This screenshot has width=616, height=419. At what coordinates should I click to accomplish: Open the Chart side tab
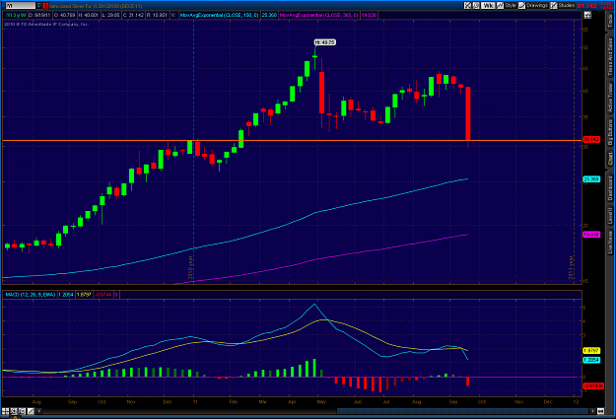(610, 159)
